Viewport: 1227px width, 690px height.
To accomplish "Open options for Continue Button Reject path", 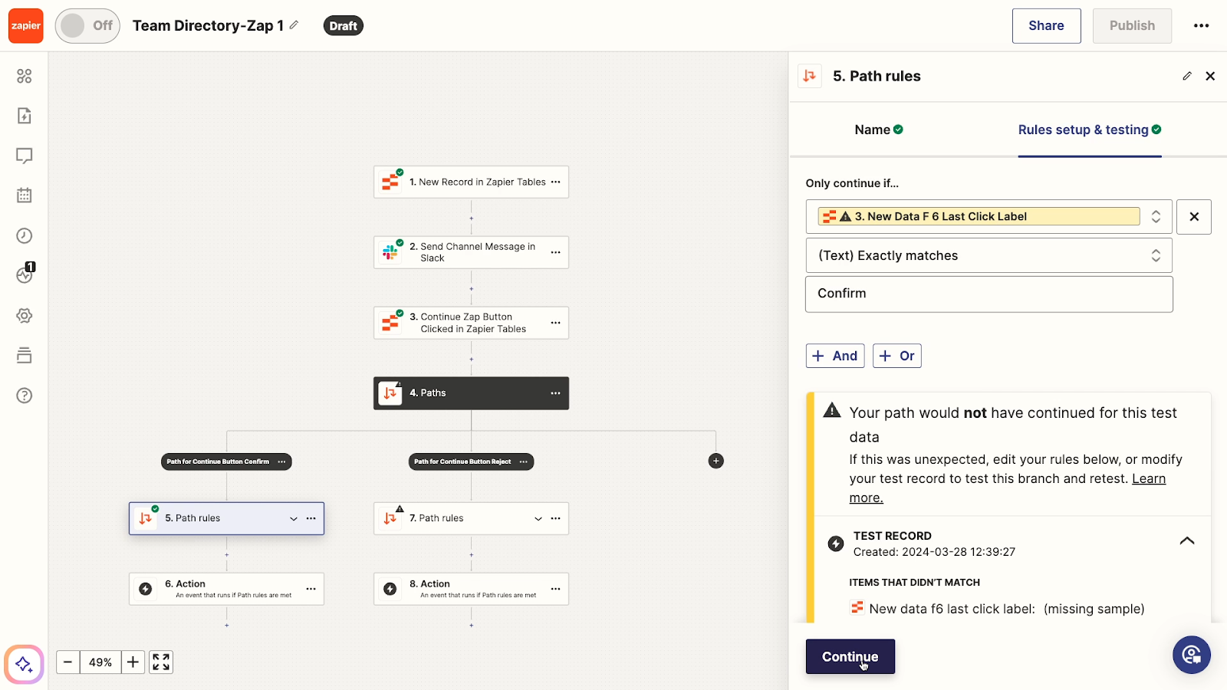I will [524, 462].
